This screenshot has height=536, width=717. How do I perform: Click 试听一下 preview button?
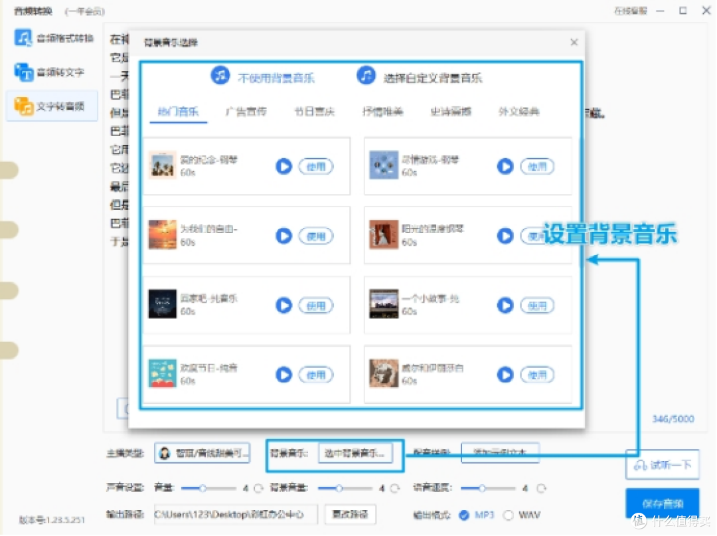663,465
